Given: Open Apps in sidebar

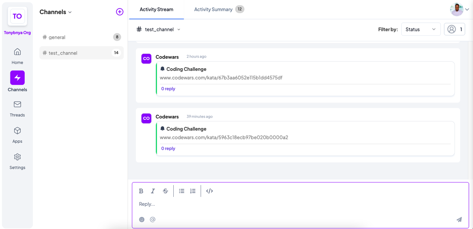Looking at the screenshot, I should (17, 135).
